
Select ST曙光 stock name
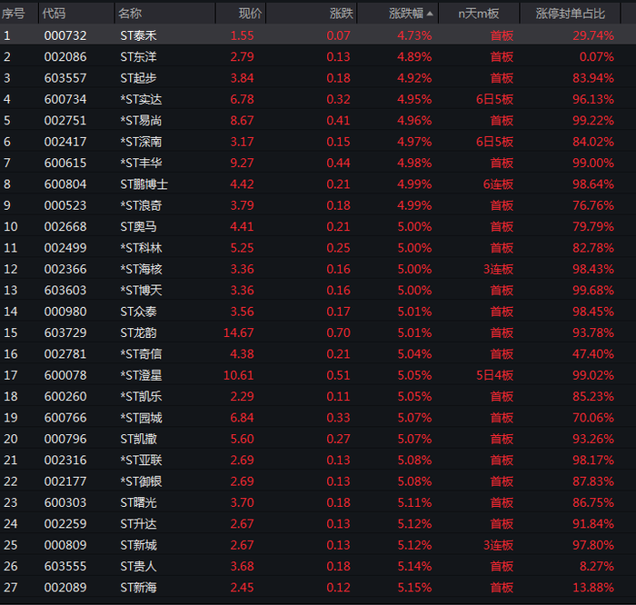(x=138, y=503)
